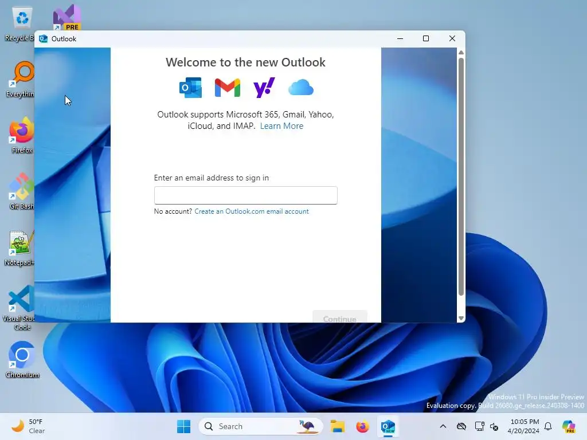The image size is (587, 440).
Task: Minimize the Outlook window
Action: tap(400, 38)
